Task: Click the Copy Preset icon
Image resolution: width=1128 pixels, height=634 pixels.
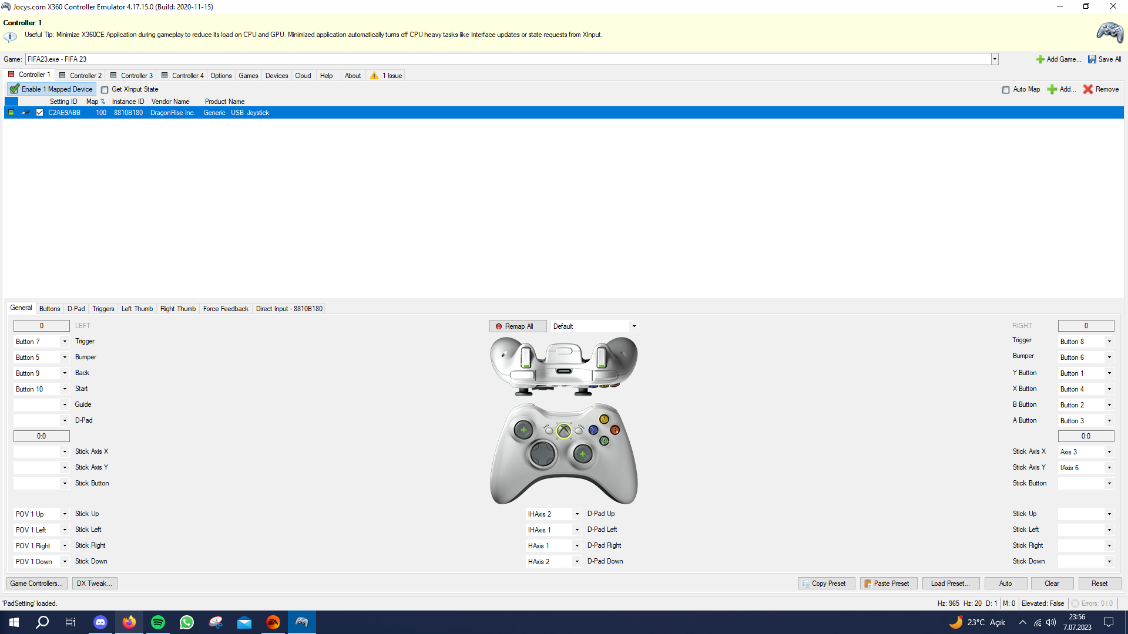Action: click(x=805, y=584)
